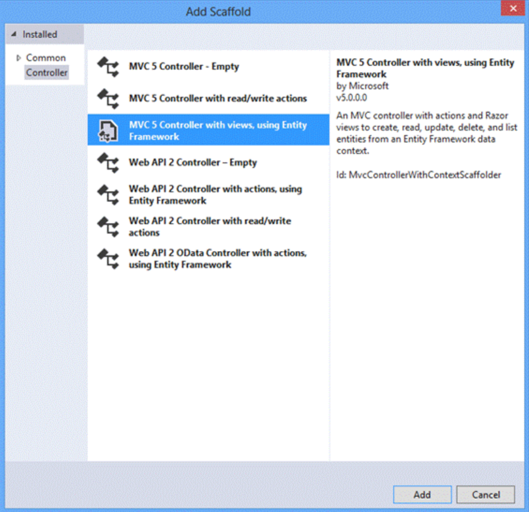Click the Web API 2 OData Controller icon

[108, 259]
